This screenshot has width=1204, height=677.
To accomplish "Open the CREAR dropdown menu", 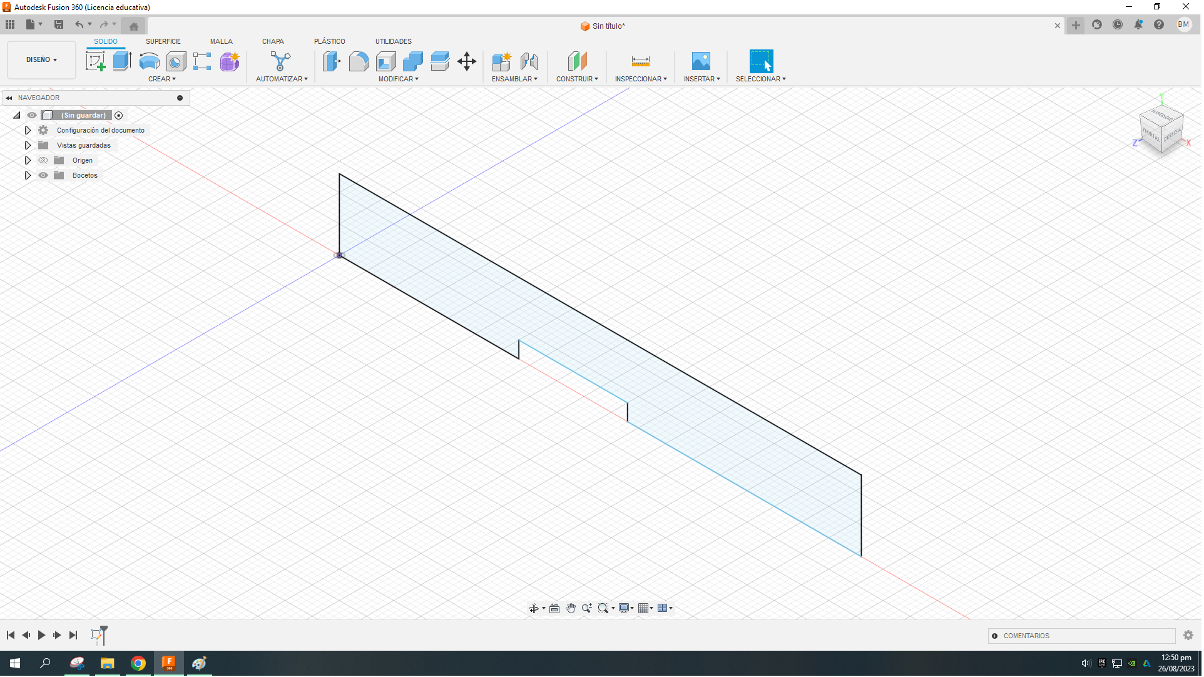I will (x=161, y=79).
